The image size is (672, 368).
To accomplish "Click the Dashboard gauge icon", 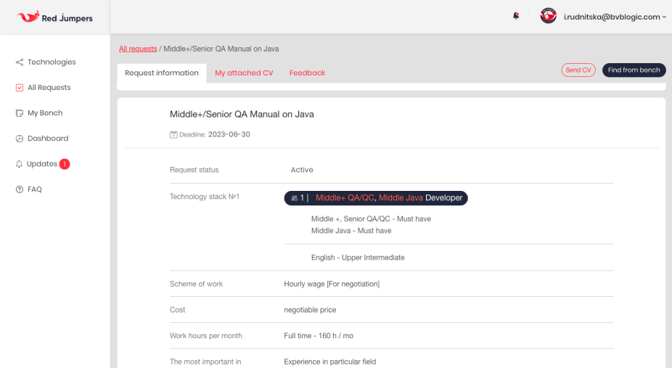I will point(20,139).
